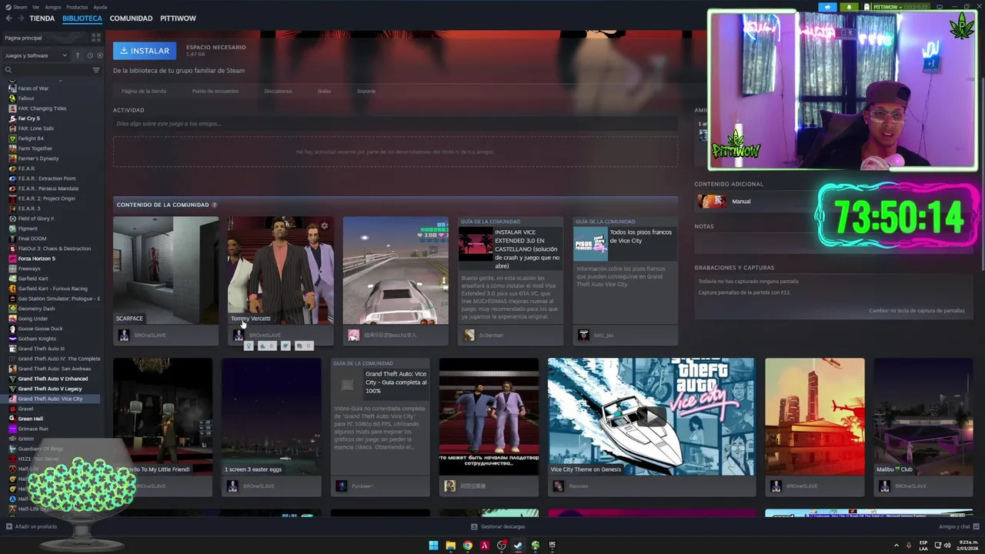Open the Juegos y Software dropdown
The height and width of the screenshot is (554, 985).
pyautogui.click(x=35, y=55)
